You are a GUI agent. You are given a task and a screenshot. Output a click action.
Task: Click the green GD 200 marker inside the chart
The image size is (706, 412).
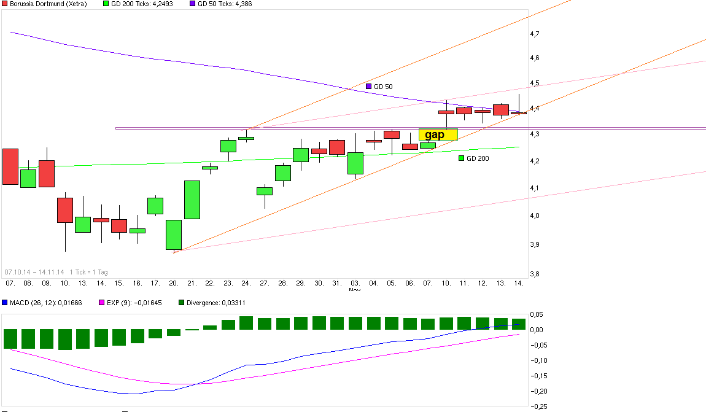click(x=460, y=158)
